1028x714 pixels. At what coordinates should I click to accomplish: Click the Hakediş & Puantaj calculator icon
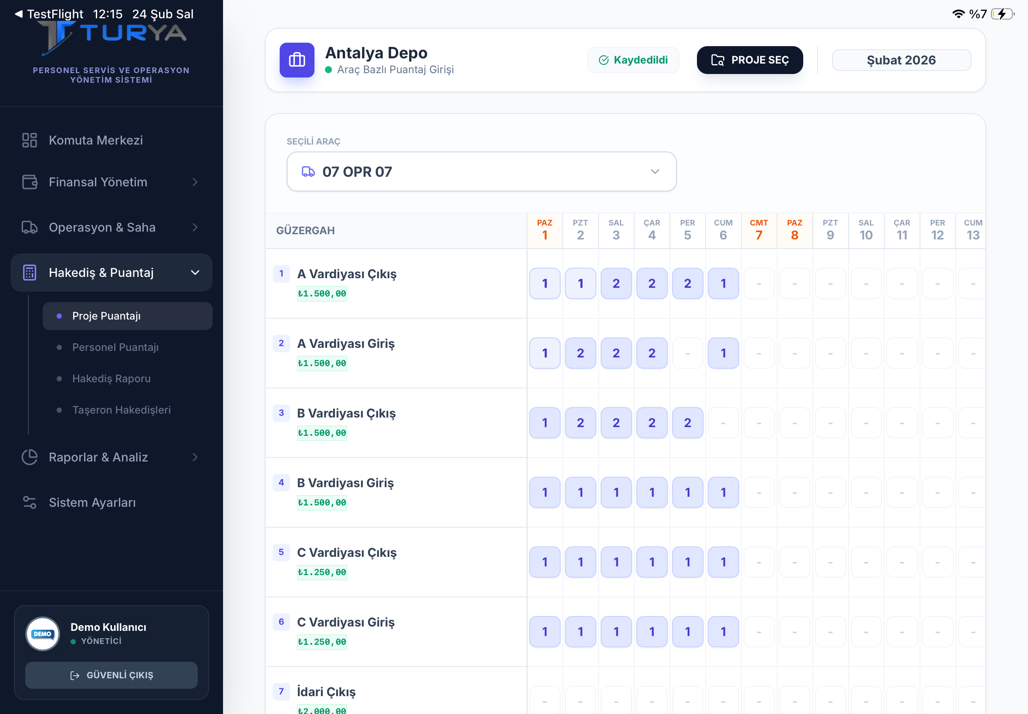click(30, 273)
